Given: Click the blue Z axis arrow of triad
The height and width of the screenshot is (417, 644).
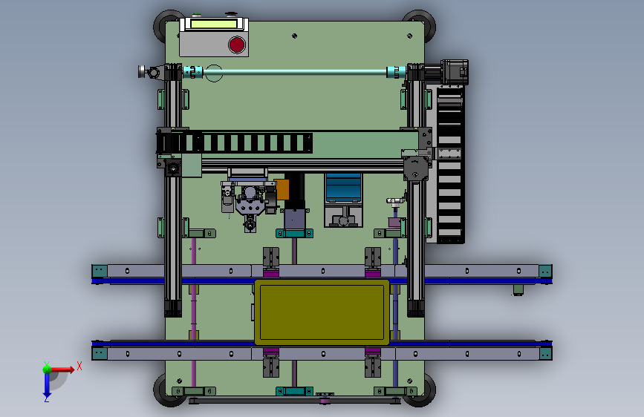Looking at the screenshot, I should pyautogui.click(x=47, y=385).
